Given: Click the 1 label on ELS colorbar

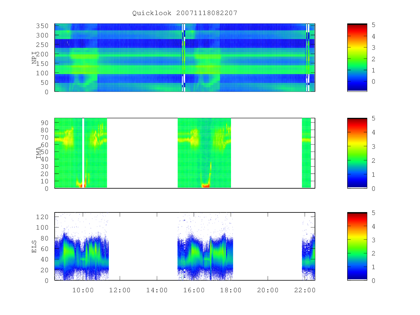Looking at the screenshot, I should tap(373, 267).
